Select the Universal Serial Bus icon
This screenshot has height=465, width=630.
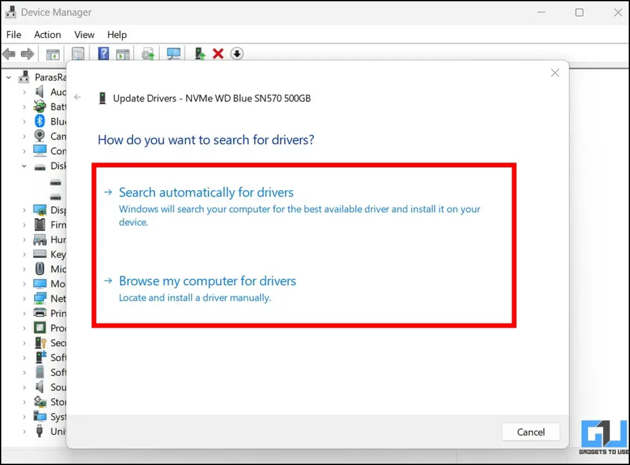tap(39, 431)
